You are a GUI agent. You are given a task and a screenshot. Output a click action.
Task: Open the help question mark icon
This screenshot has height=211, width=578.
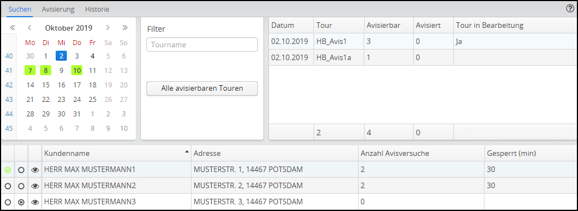tap(570, 9)
